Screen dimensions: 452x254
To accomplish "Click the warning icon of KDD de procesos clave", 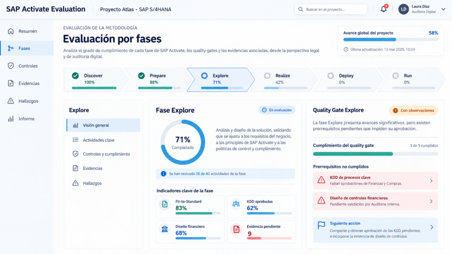I will pyautogui.click(x=321, y=180).
